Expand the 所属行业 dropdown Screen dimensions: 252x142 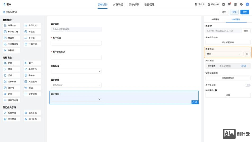click(76, 71)
